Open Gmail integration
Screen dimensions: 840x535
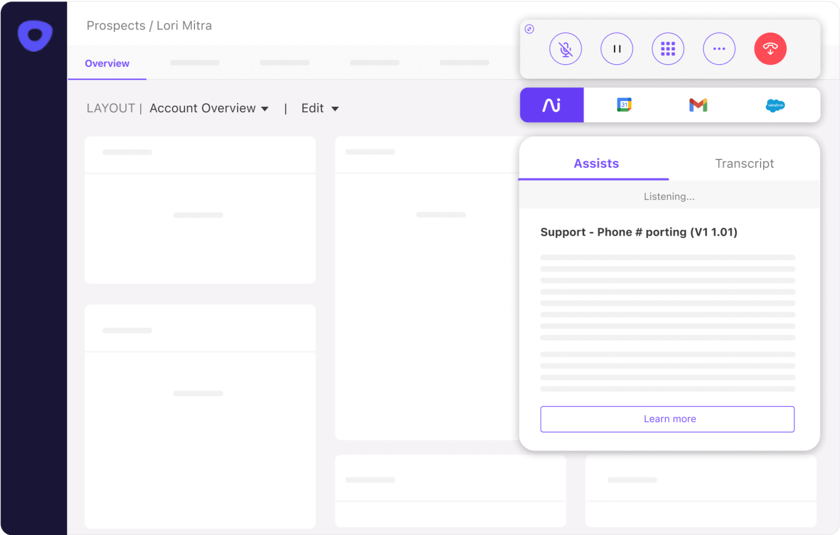[x=698, y=105]
